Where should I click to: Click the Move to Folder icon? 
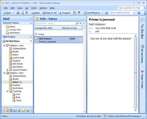[22, 13]
